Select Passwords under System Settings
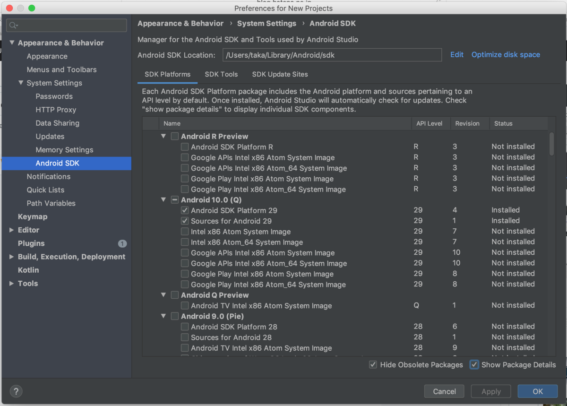The height and width of the screenshot is (406, 567). (54, 96)
